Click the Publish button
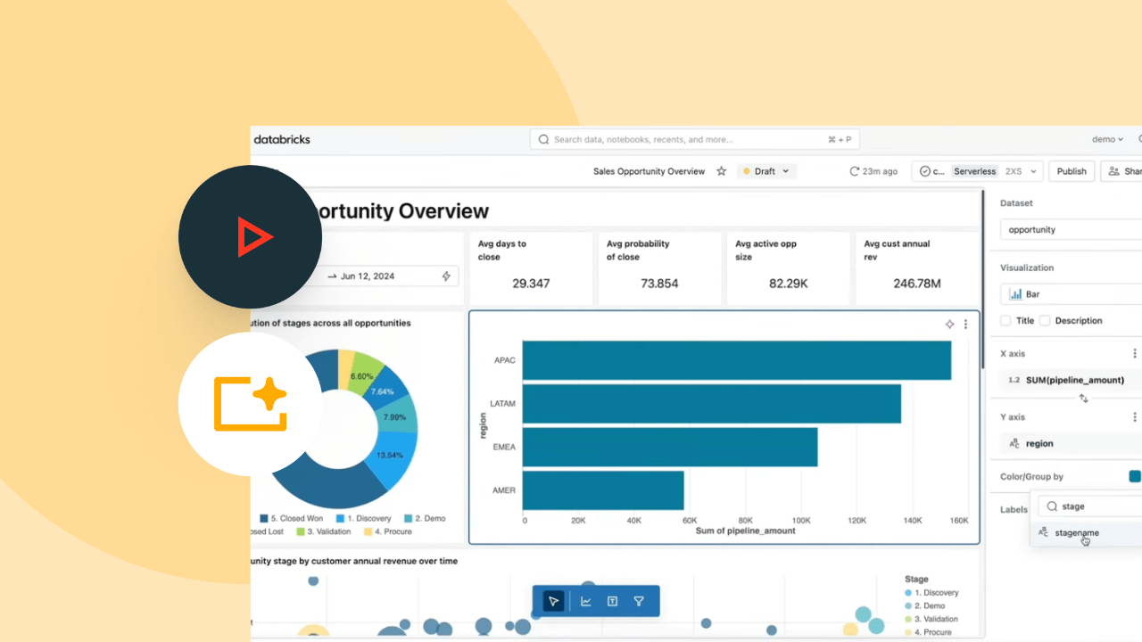1142x642 pixels. pos(1072,171)
